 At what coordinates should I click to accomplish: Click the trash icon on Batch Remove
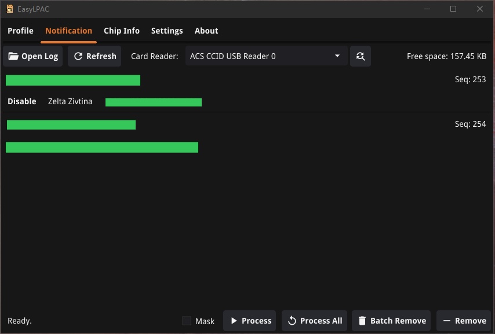362,321
